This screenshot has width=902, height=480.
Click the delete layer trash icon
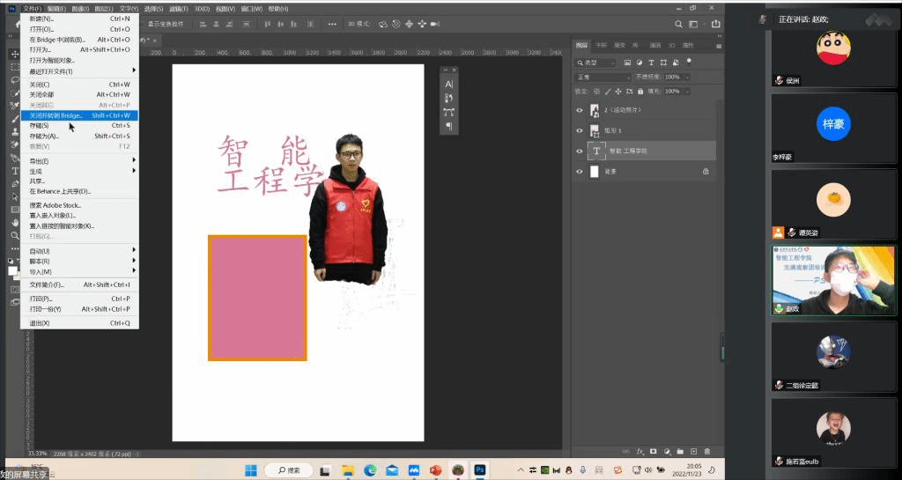706,451
